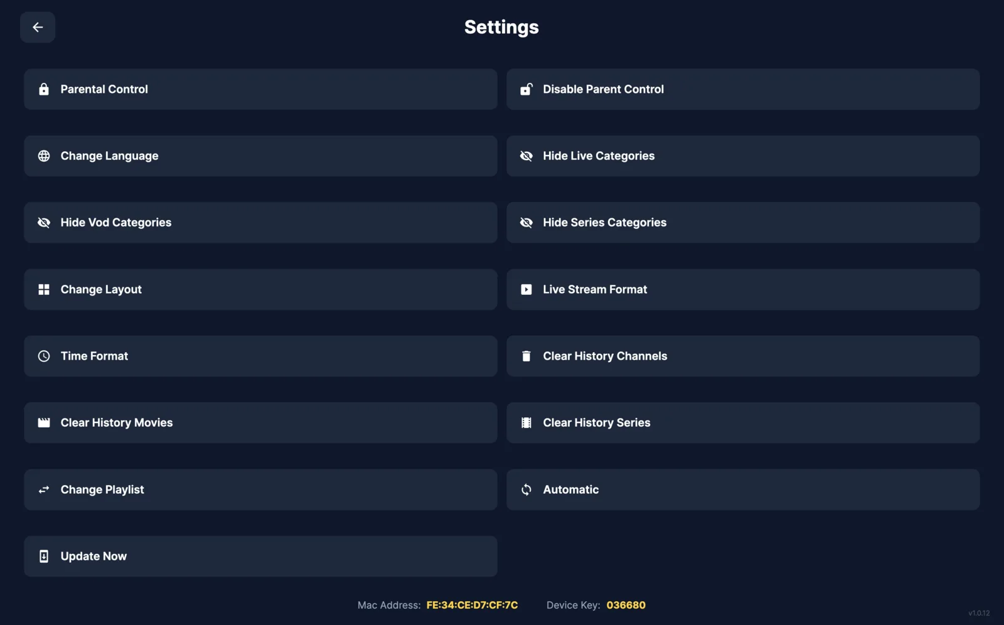Image resolution: width=1004 pixels, height=625 pixels.
Task: Click the Device Key number 036680
Action: (626, 605)
